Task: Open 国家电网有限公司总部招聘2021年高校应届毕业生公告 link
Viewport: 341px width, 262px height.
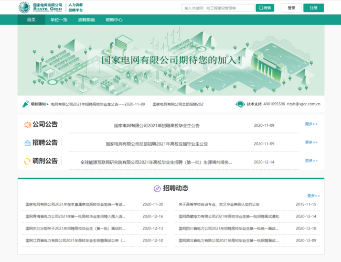Action: (156, 144)
